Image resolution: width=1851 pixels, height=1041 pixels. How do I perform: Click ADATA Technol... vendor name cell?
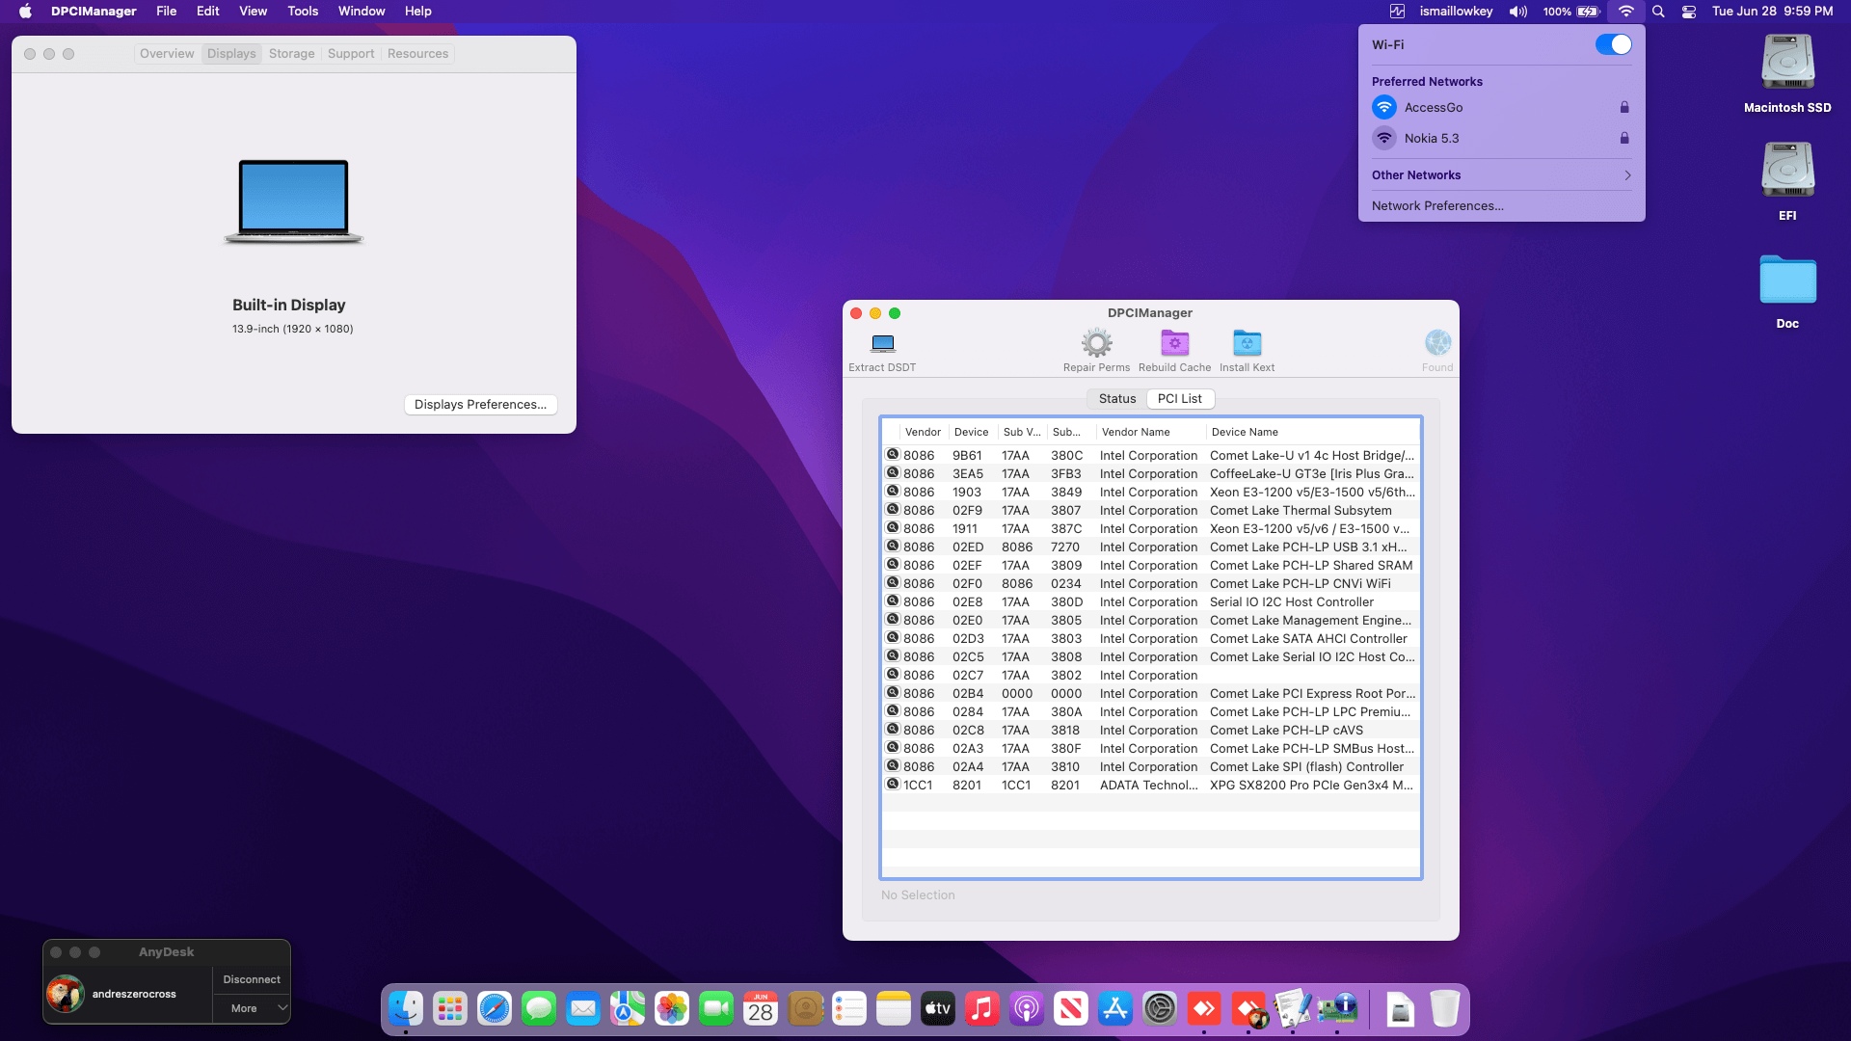click(1149, 786)
